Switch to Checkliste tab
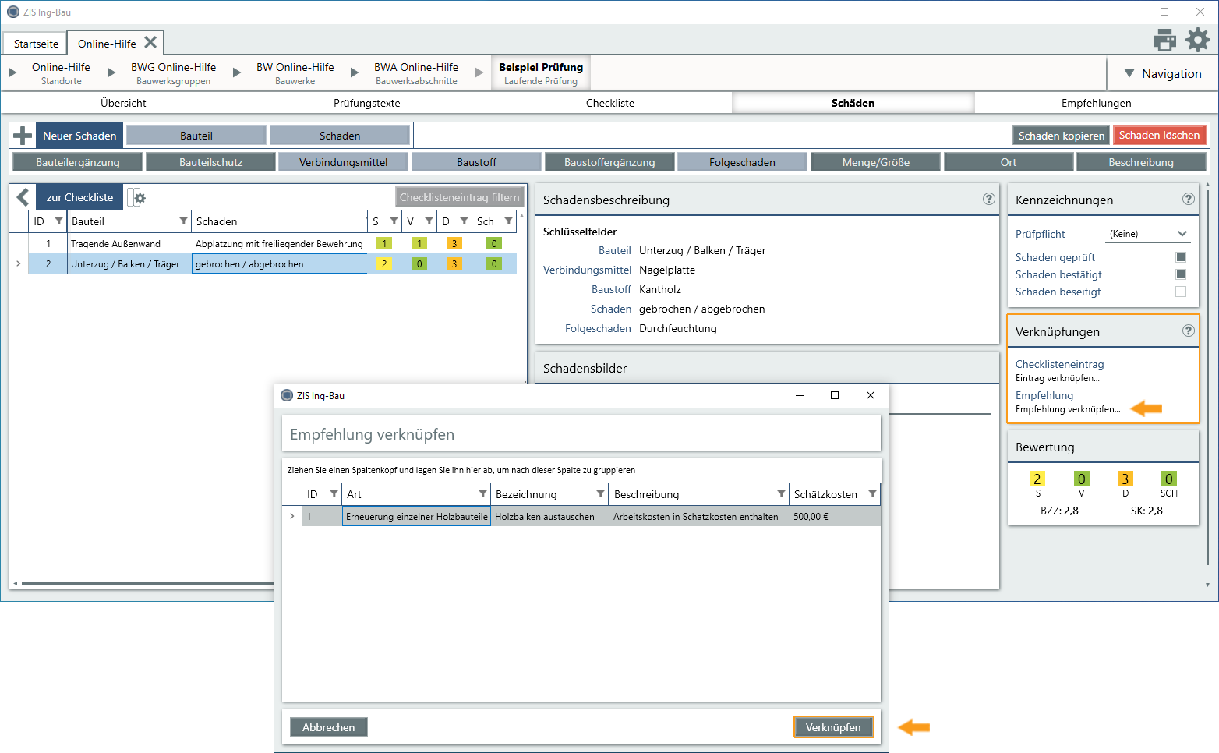This screenshot has width=1219, height=753. pyautogui.click(x=610, y=103)
